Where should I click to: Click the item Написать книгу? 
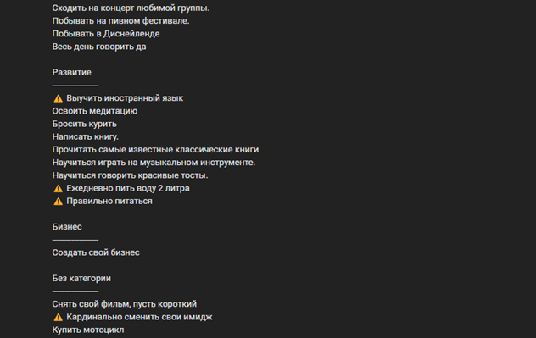(85, 136)
